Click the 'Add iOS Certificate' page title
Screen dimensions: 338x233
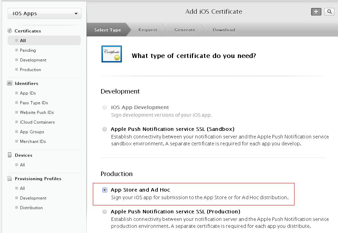coord(214,11)
